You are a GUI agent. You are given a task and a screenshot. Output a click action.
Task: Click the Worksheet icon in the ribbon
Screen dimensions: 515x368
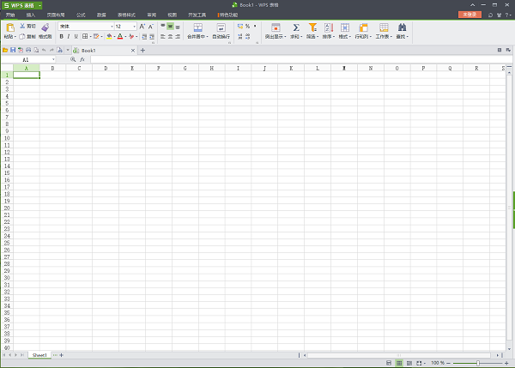384,27
